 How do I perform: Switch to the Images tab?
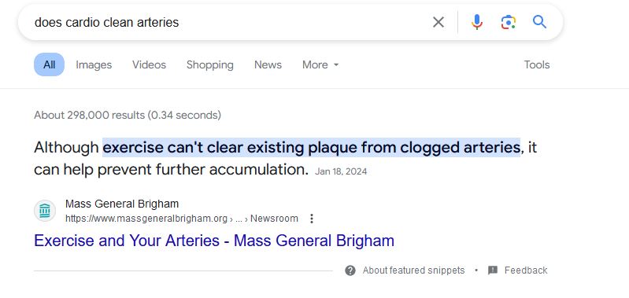click(x=94, y=65)
